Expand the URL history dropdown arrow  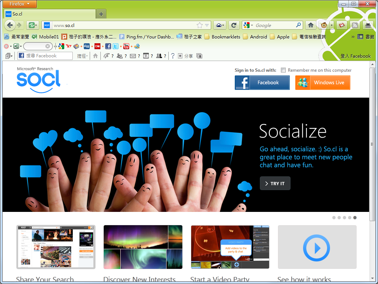207,25
